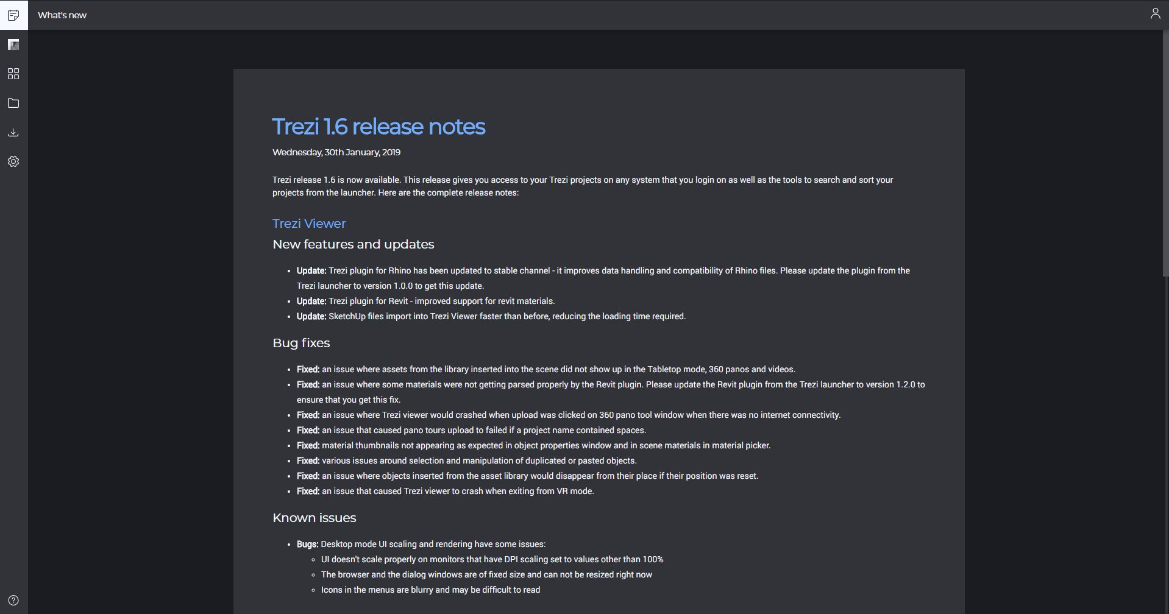Click the "Bug fixes" heading
1169x614 pixels.
[301, 343]
